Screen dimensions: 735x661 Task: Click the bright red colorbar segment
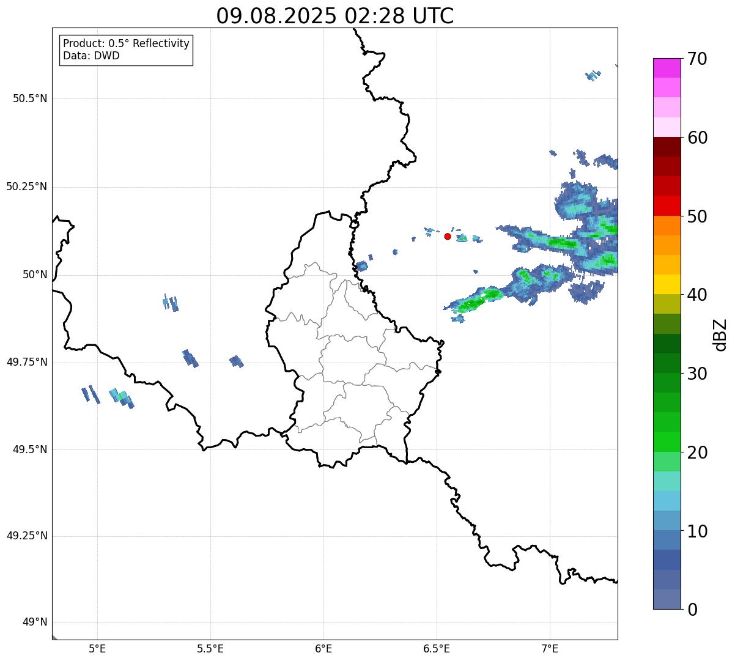pyautogui.click(x=667, y=205)
